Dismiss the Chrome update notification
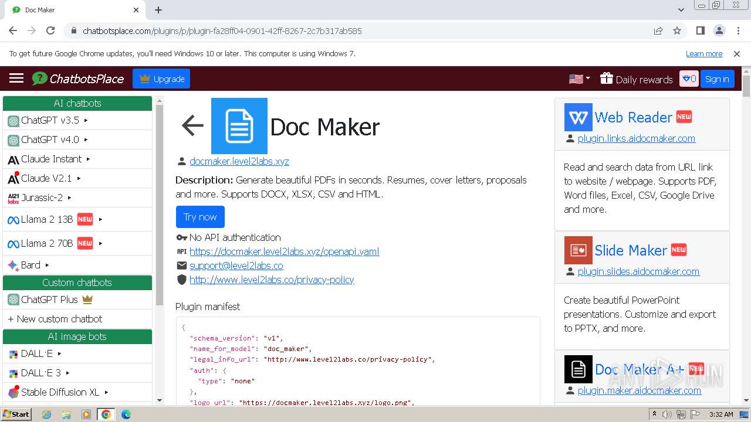 pyautogui.click(x=737, y=53)
